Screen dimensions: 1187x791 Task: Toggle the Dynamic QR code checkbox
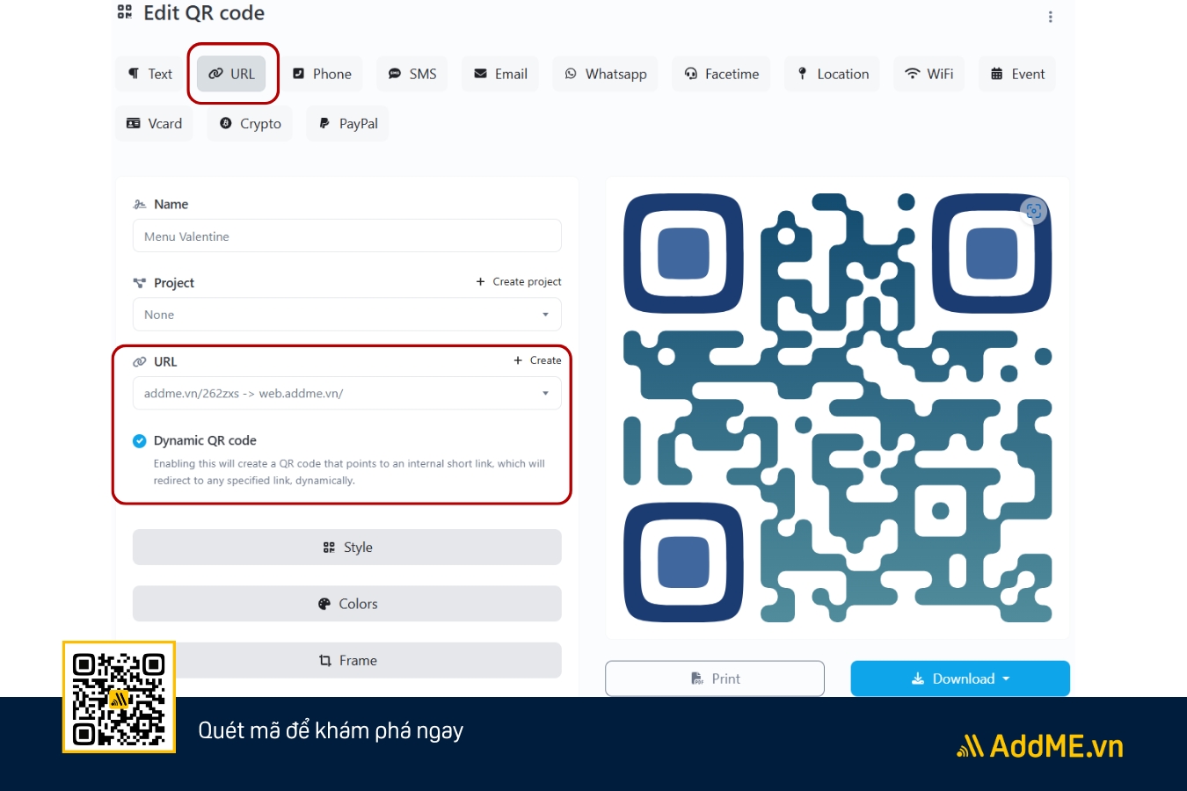[139, 440]
